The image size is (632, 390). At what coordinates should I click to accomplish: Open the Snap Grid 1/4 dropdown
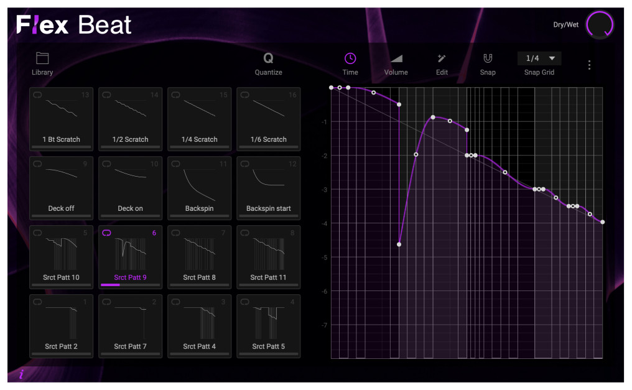pyautogui.click(x=539, y=58)
